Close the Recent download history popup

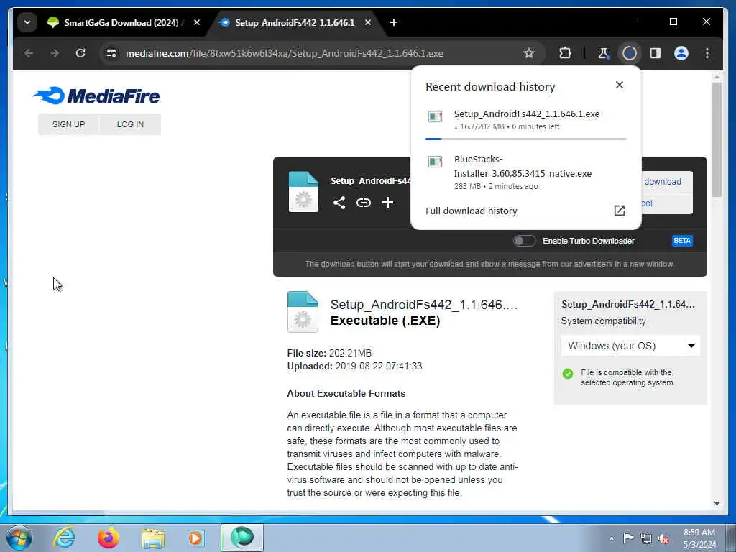619,85
